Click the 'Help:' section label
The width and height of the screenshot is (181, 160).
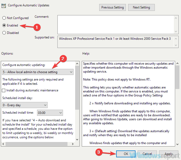tap(86, 54)
